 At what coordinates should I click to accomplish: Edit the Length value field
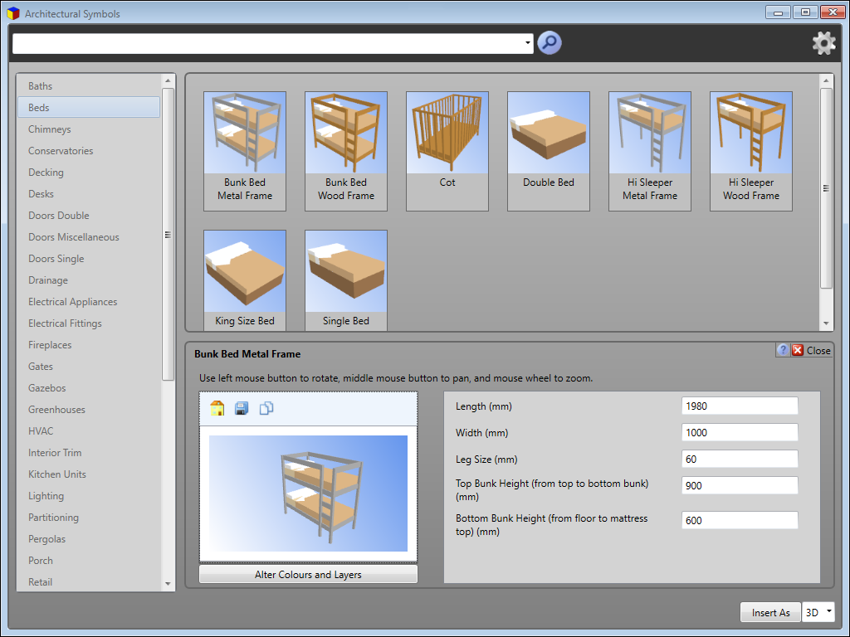[739, 406]
